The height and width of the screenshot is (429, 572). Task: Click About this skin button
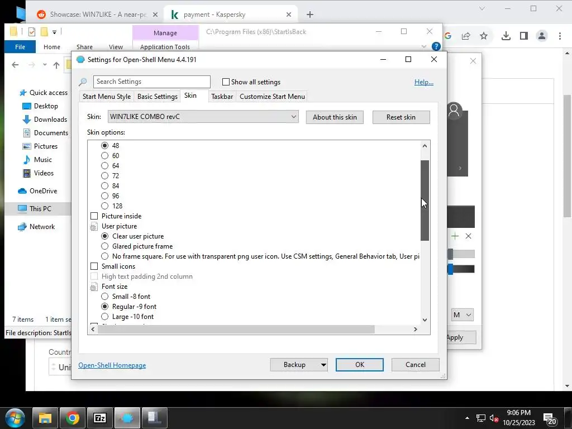click(x=335, y=117)
